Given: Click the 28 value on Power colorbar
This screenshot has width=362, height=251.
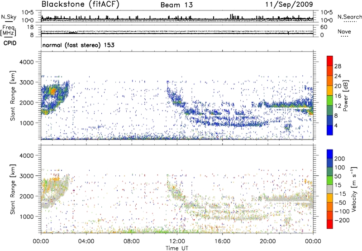Looking at the screenshot, I should coord(338,66).
